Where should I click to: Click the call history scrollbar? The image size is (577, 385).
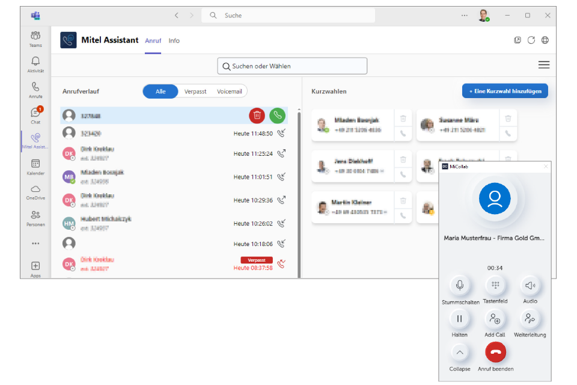coord(299,194)
